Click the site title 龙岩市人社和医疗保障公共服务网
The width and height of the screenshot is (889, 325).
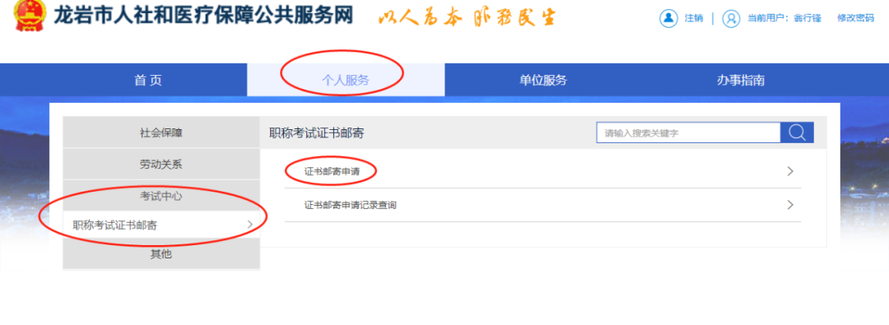point(203,16)
